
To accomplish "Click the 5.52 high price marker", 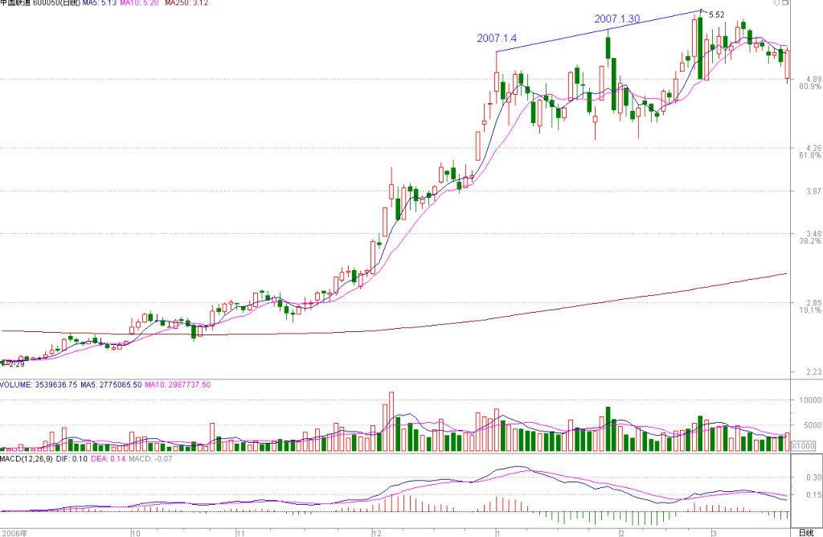I will click(x=716, y=14).
